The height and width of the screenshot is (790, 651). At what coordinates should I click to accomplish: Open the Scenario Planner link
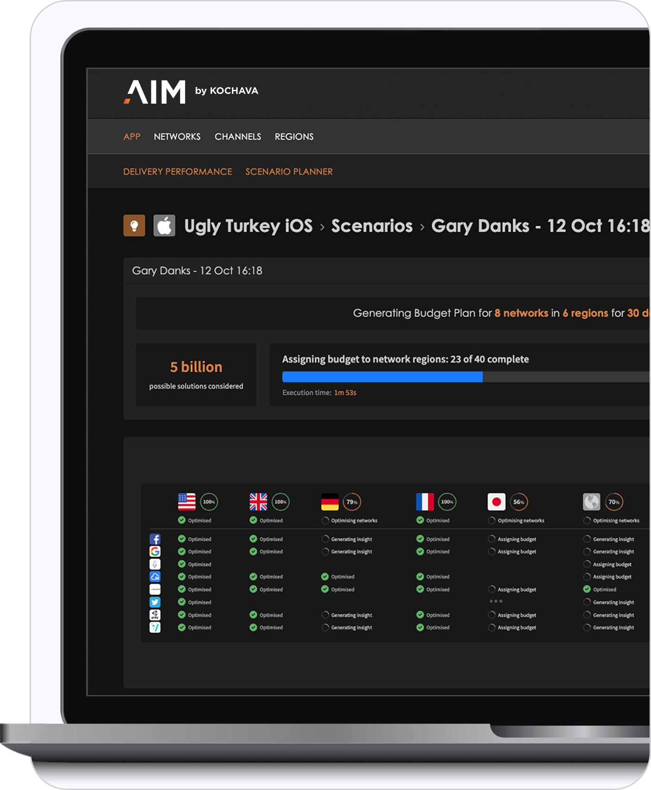(x=289, y=172)
